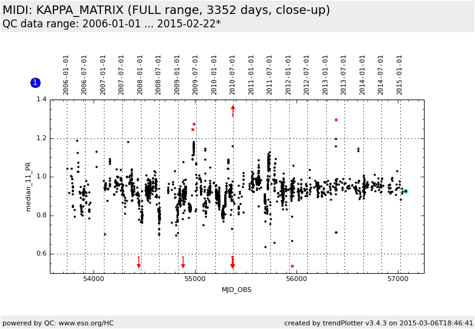The height and width of the screenshot is (329, 475).
Task: Click the blue circle numbered 1
Action: [x=35, y=83]
